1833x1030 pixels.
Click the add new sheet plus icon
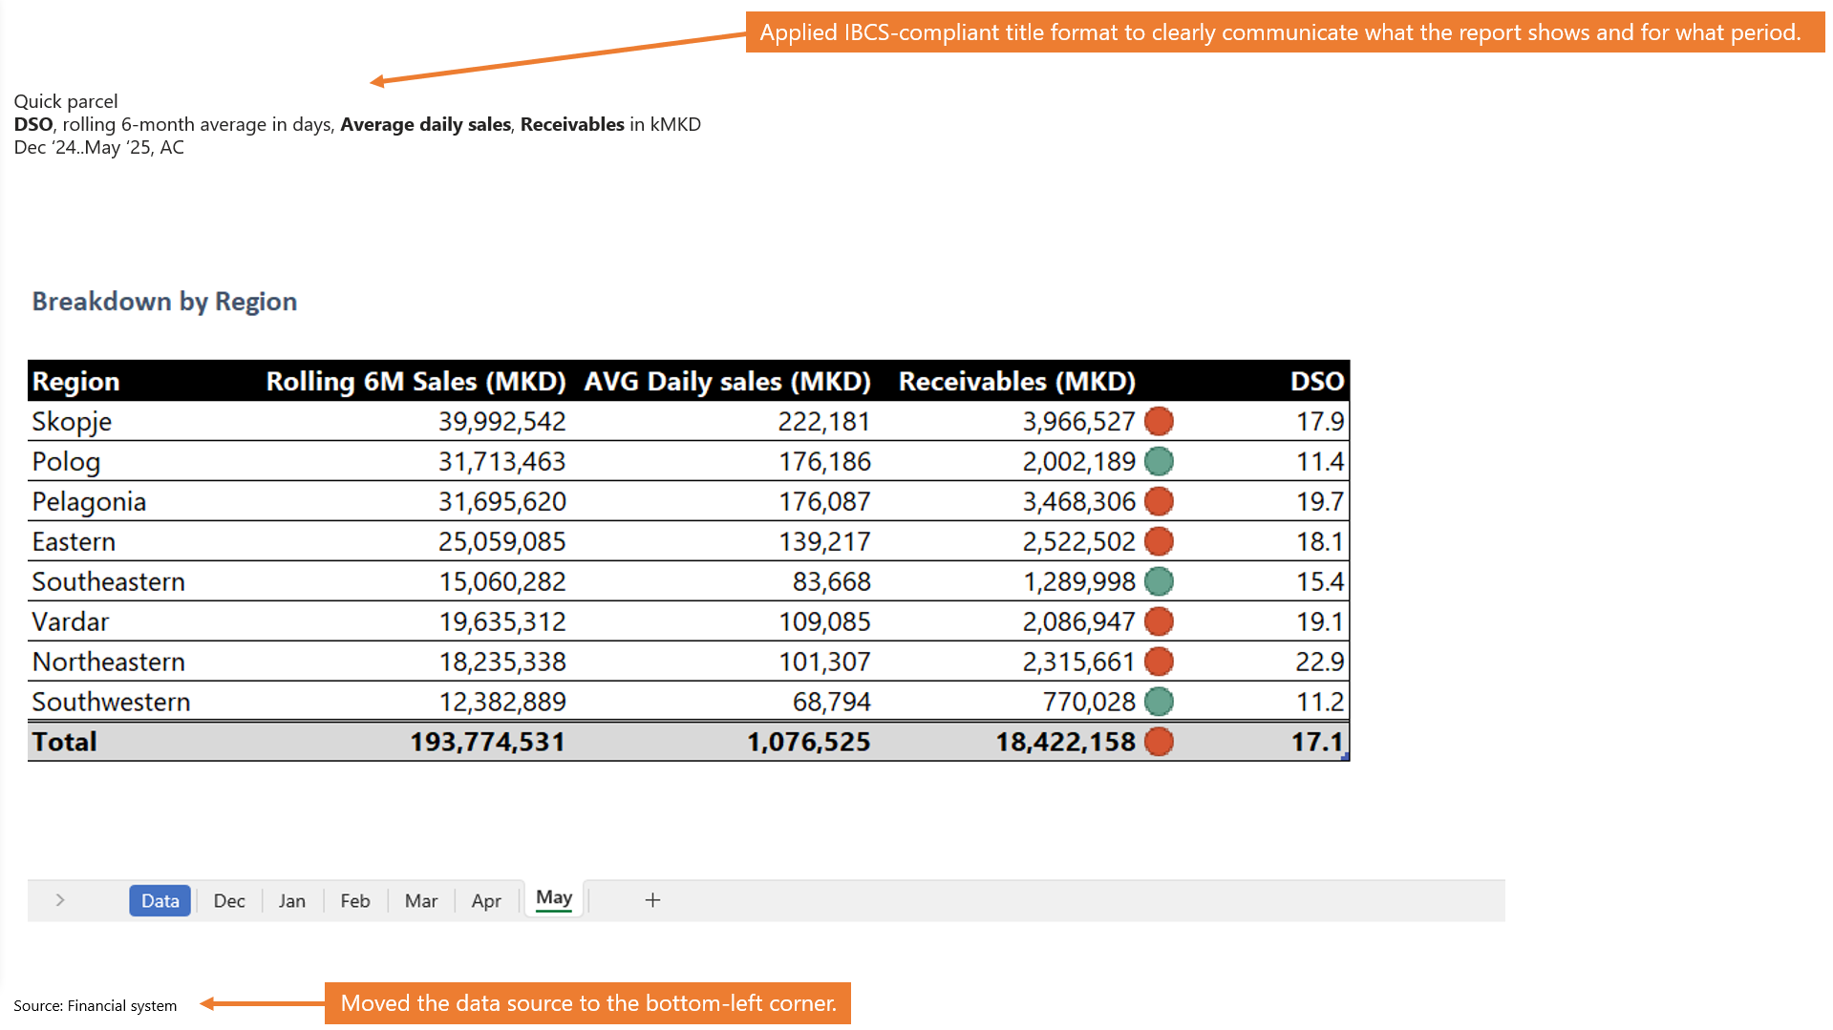point(652,900)
